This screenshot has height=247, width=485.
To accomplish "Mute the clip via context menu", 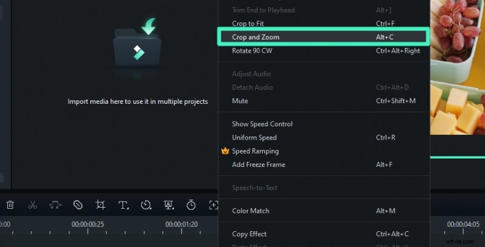I will click(240, 101).
